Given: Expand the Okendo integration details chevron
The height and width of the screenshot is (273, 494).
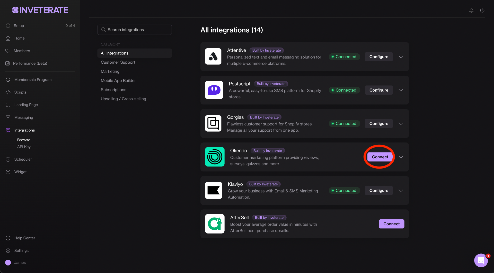Looking at the screenshot, I should coord(401,157).
